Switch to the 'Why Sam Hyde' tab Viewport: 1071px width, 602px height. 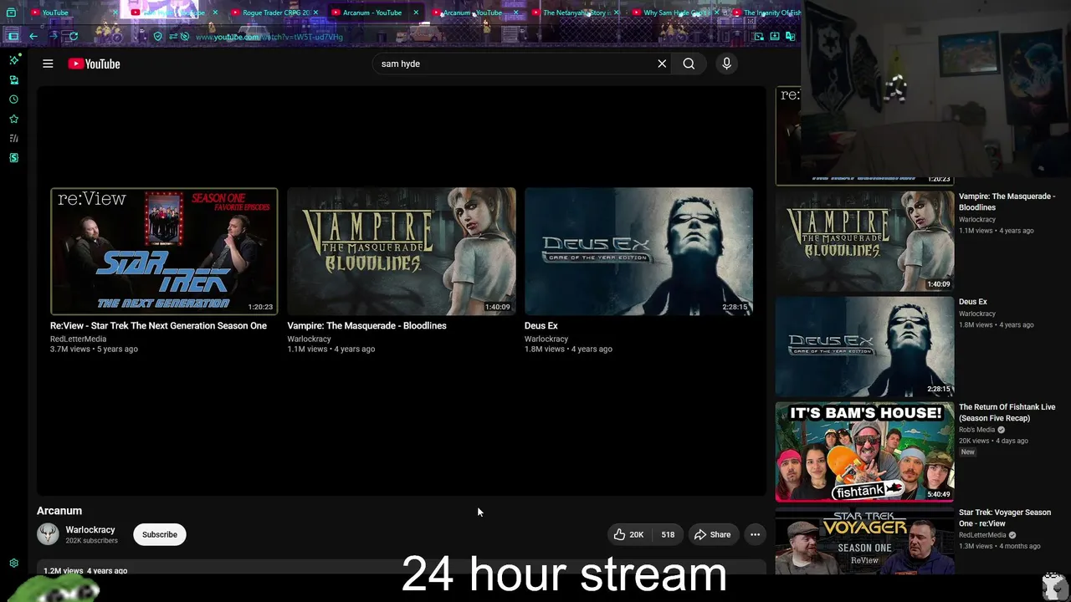(674, 13)
